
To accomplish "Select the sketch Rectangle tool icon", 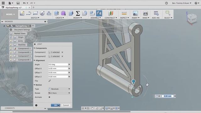I will coord(35,13).
